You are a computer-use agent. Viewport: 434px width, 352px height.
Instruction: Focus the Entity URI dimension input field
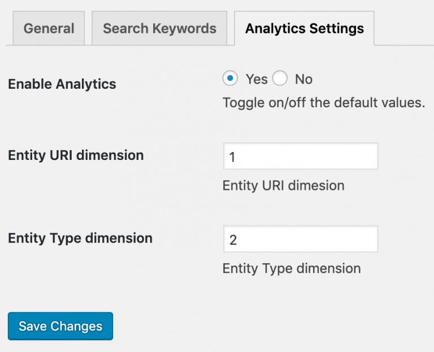(x=300, y=157)
